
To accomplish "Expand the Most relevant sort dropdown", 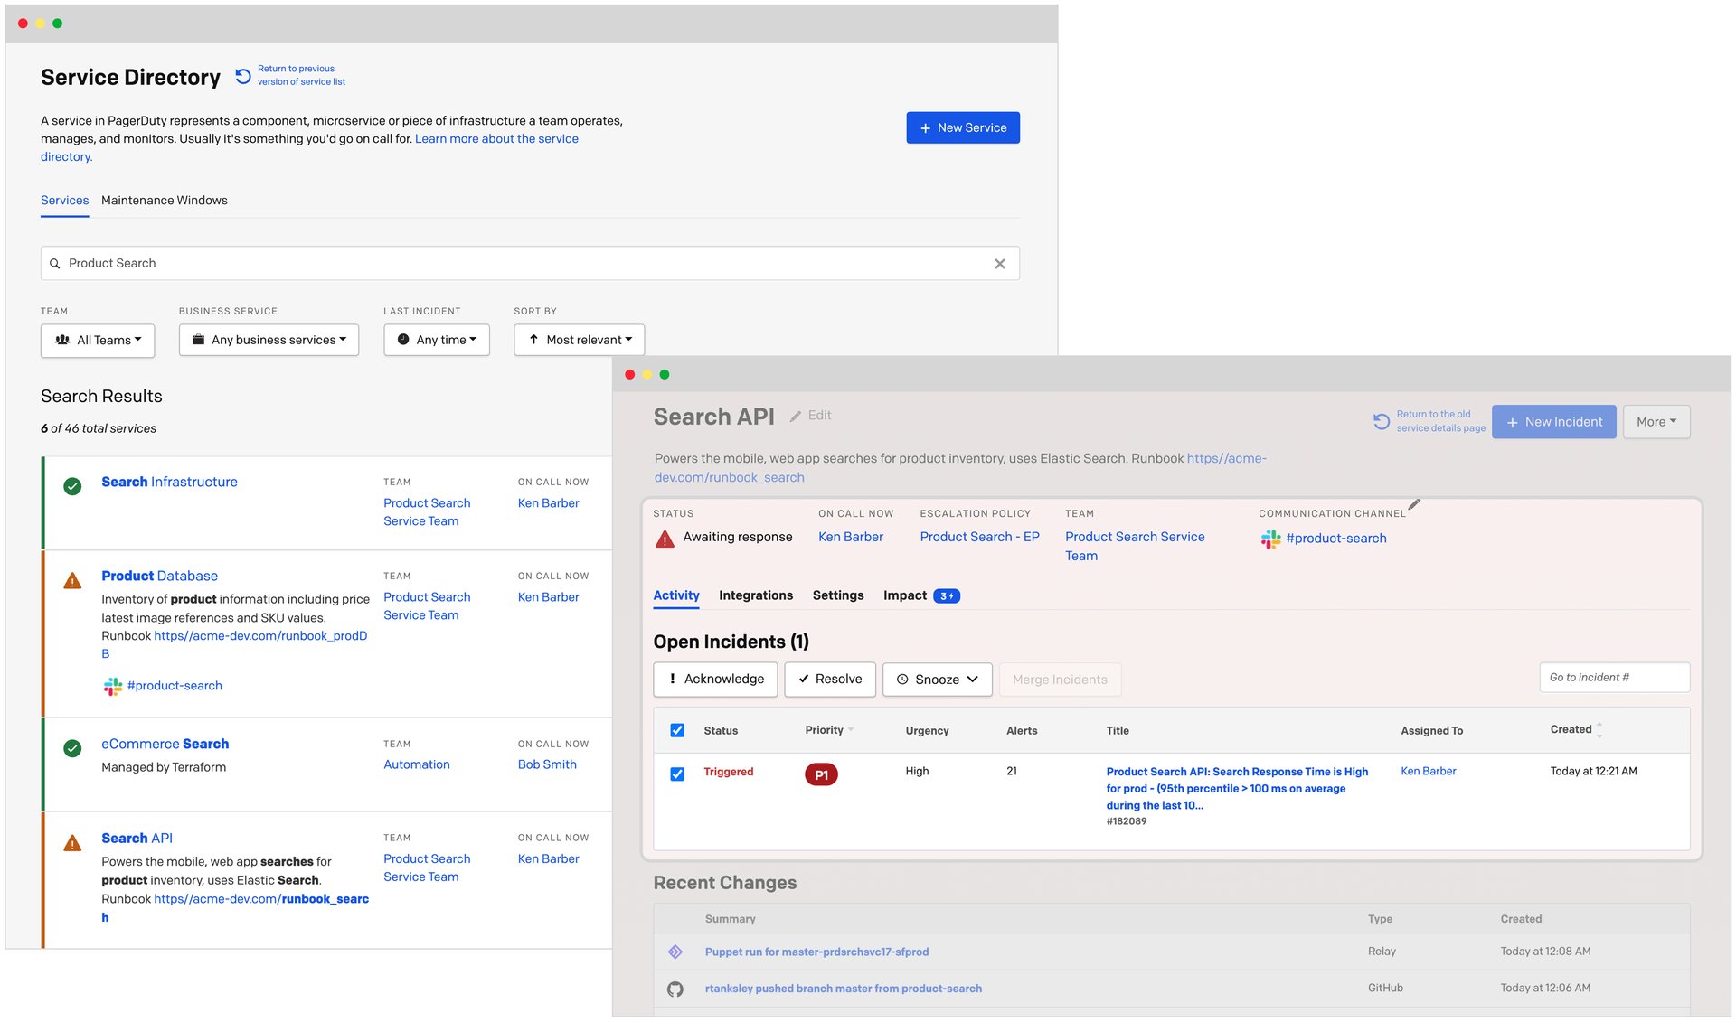I will tap(578, 340).
